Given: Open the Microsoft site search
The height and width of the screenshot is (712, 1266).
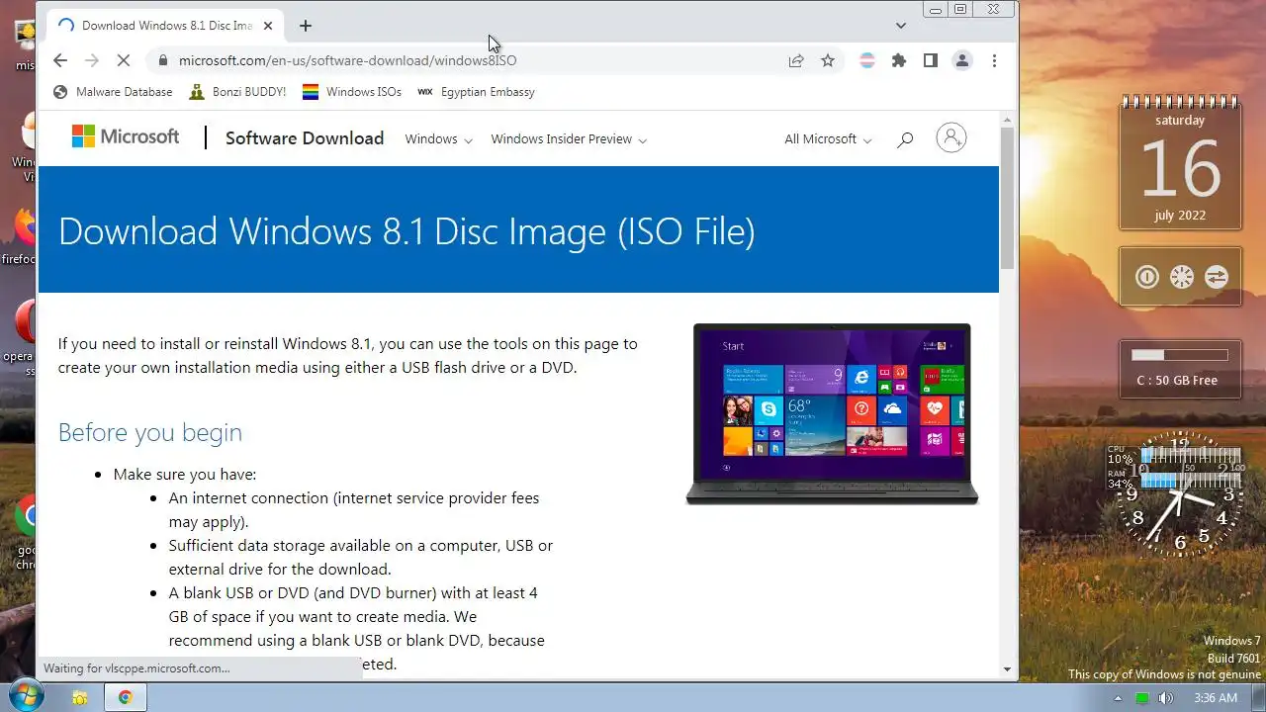Looking at the screenshot, I should pyautogui.click(x=905, y=139).
